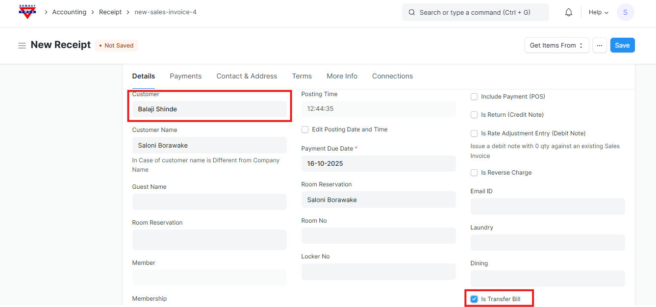The width and height of the screenshot is (656, 307).
Task: Save the new receipt
Action: (622, 45)
